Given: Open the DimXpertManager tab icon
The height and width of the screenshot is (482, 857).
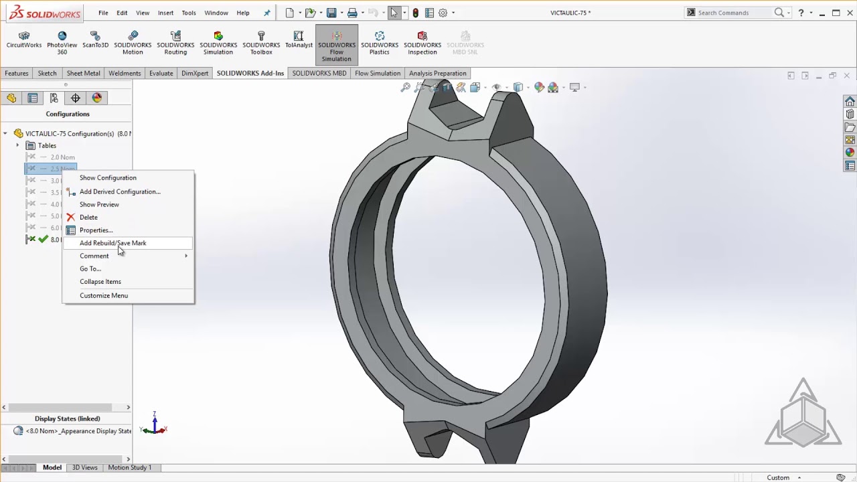Looking at the screenshot, I should 76,98.
